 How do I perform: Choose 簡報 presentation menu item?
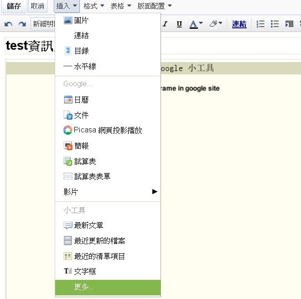[108, 146]
